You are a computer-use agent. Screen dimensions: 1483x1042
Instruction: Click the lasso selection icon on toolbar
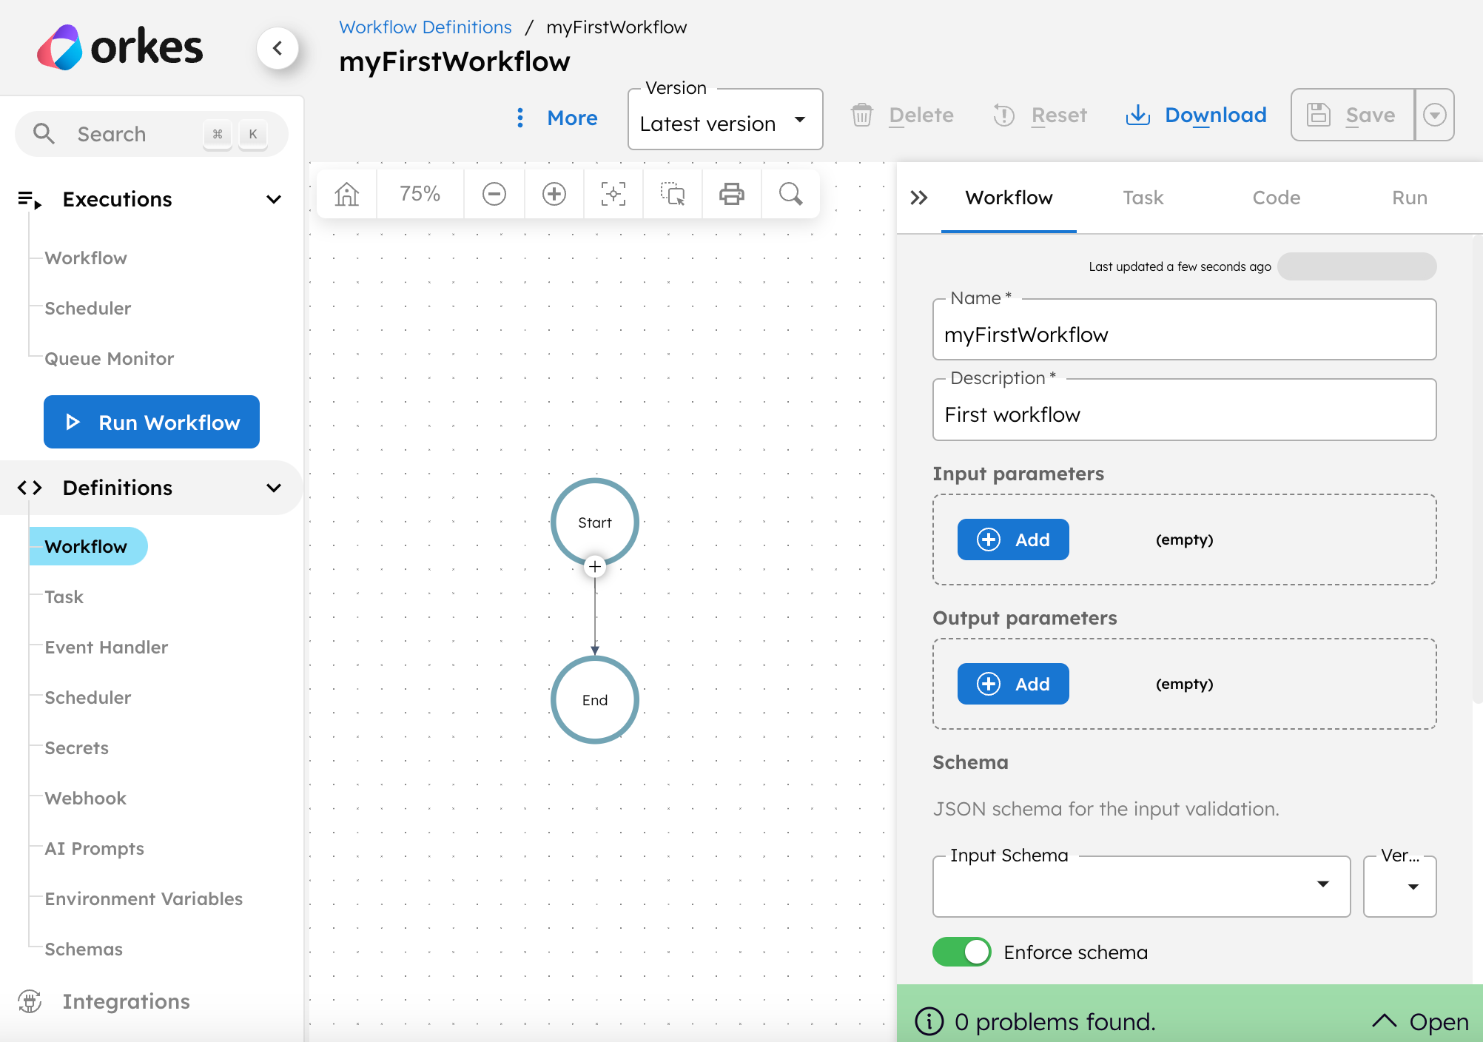click(x=673, y=193)
